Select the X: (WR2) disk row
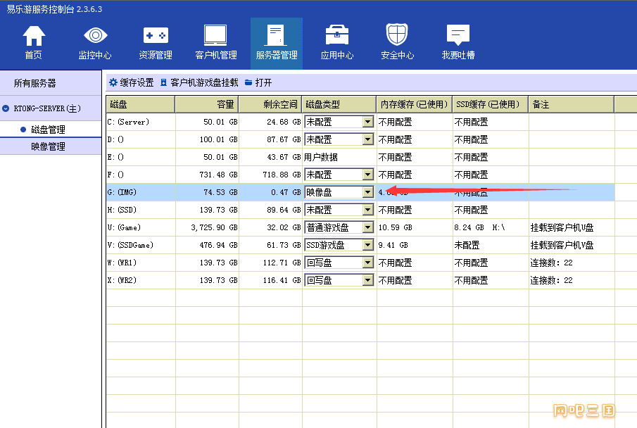637x428 pixels. point(360,280)
